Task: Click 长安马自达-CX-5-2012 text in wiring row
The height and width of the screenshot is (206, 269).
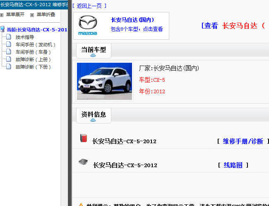Action: 125,165
